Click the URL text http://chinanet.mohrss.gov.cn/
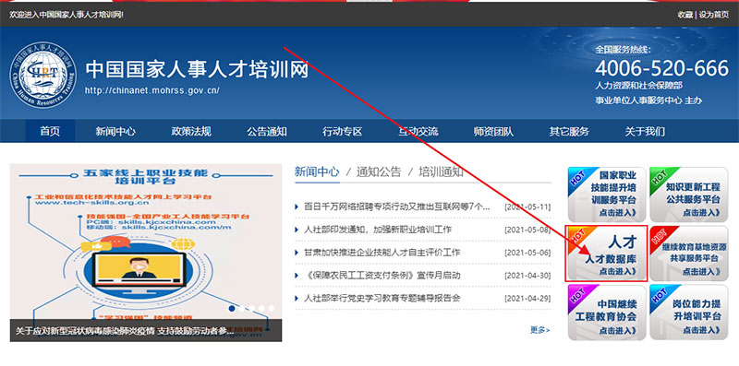This screenshot has height=366, width=739. pyautogui.click(x=152, y=90)
